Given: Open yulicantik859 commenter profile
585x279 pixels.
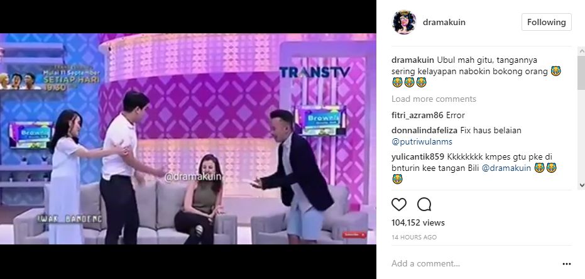Looking at the screenshot, I should (418, 156).
